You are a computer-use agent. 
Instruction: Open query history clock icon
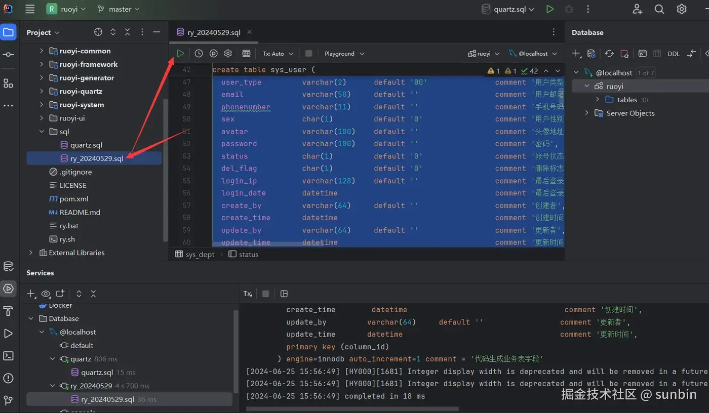point(199,53)
